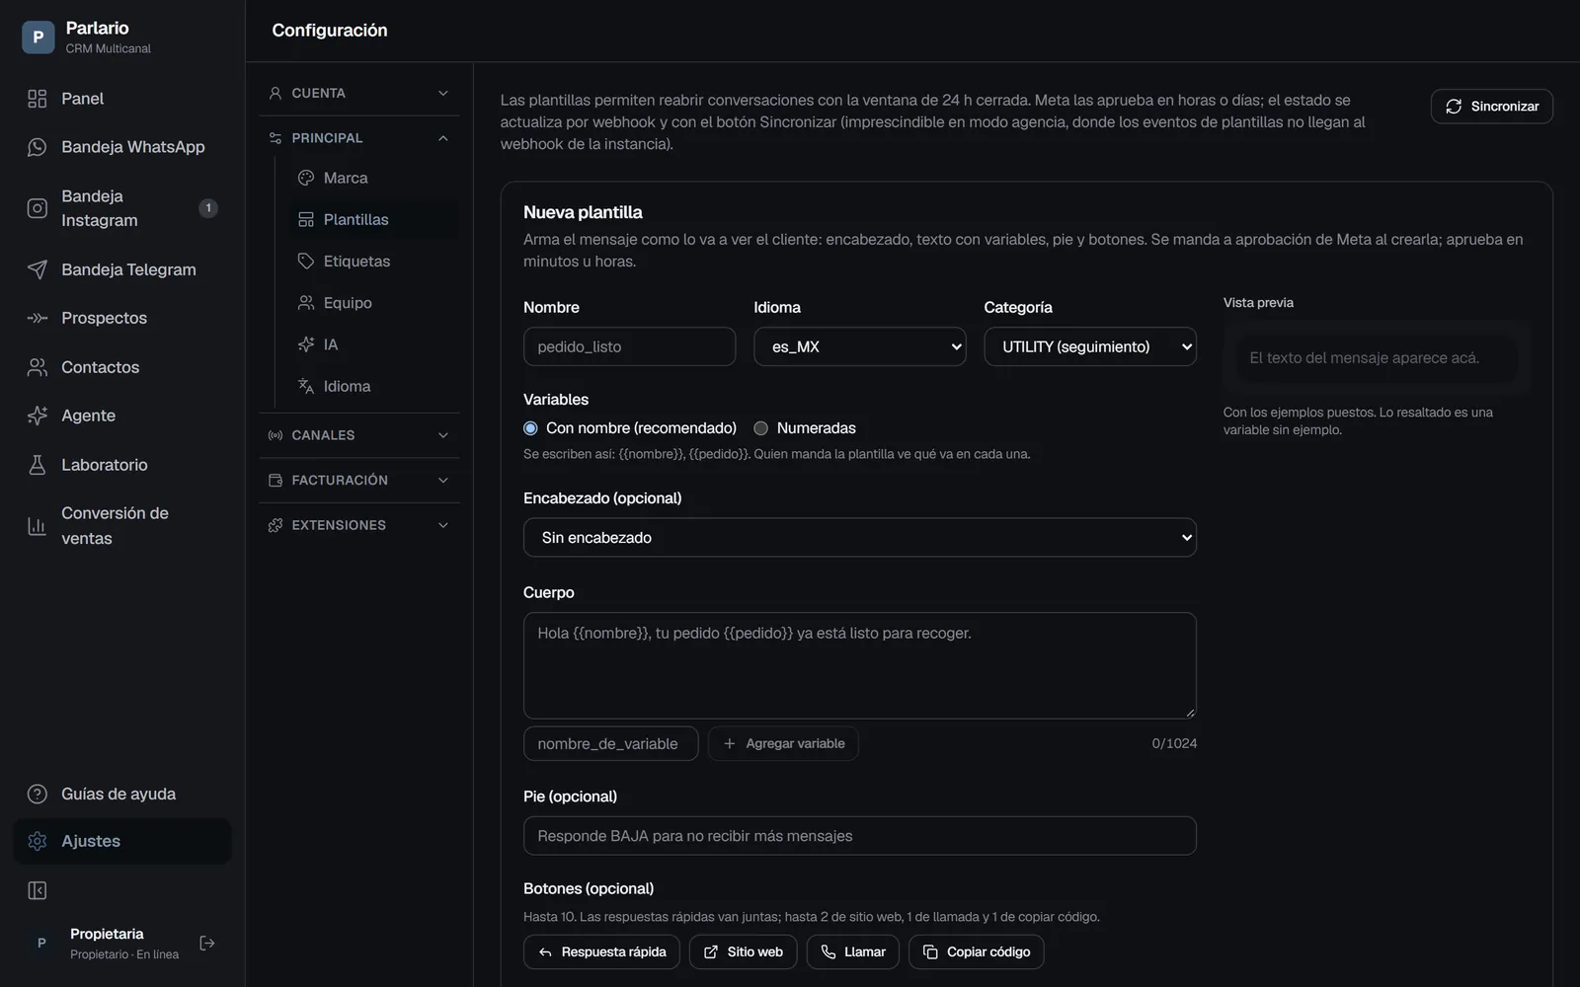Click the Sincronizar button
The height and width of the screenshot is (987, 1580).
pyautogui.click(x=1491, y=107)
